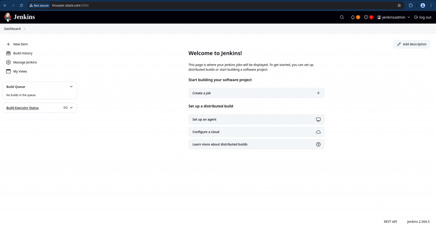Viewport: 436px width, 228px height.
Task: Click the jenkinsadmin user avatar icon
Action: [x=379, y=17]
